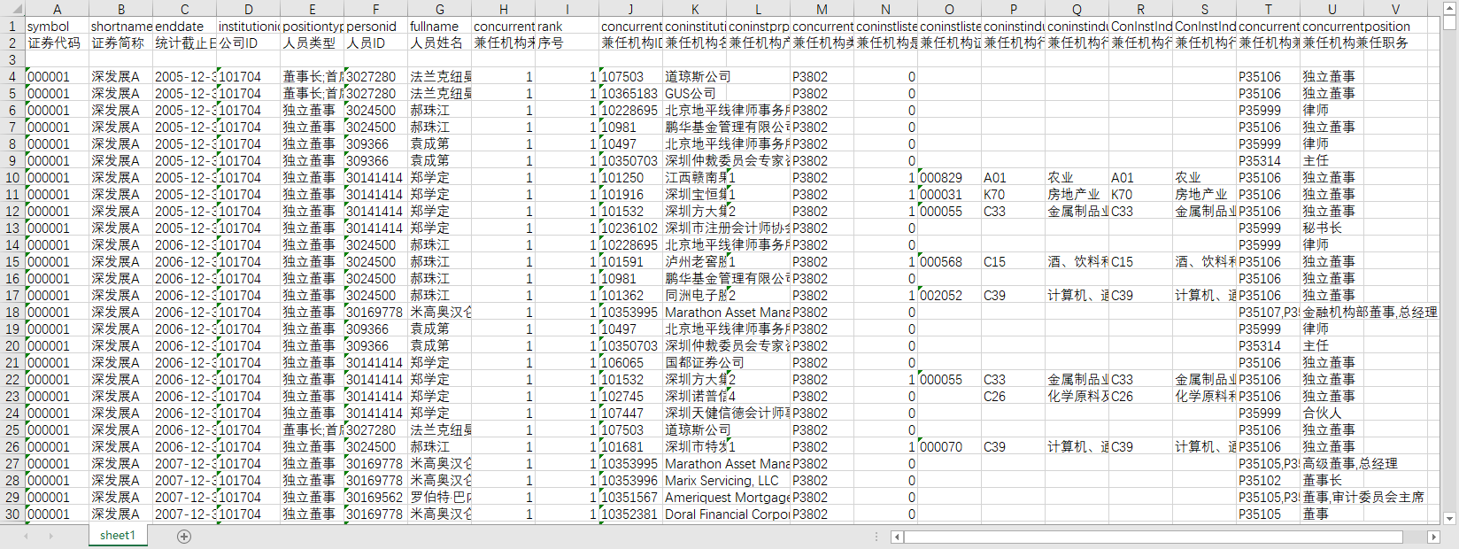
Task: Click the three-dot tab bar splitter handle
Action: coord(876,537)
